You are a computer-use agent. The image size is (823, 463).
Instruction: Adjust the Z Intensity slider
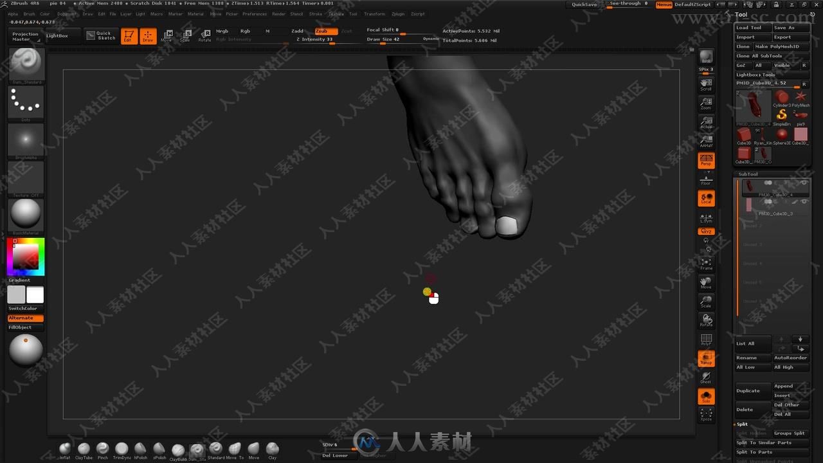pyautogui.click(x=325, y=40)
